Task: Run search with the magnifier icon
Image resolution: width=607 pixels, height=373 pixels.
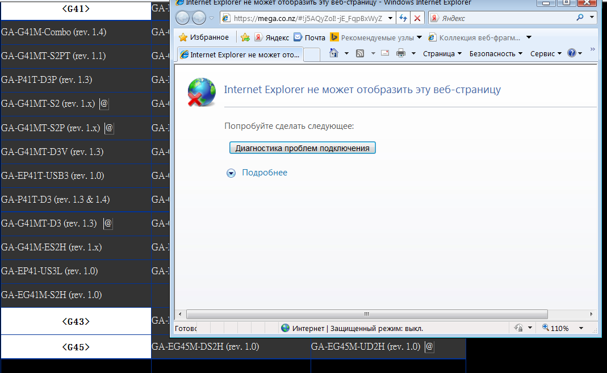Action: point(580,18)
